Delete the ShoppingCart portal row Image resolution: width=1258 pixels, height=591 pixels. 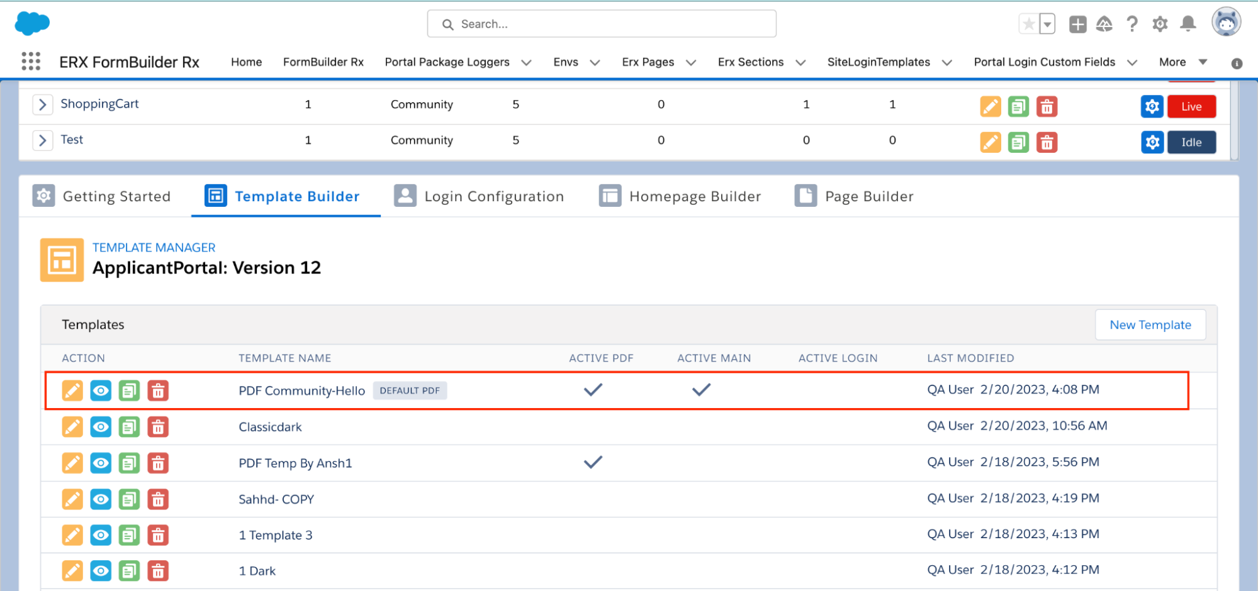pos(1047,106)
